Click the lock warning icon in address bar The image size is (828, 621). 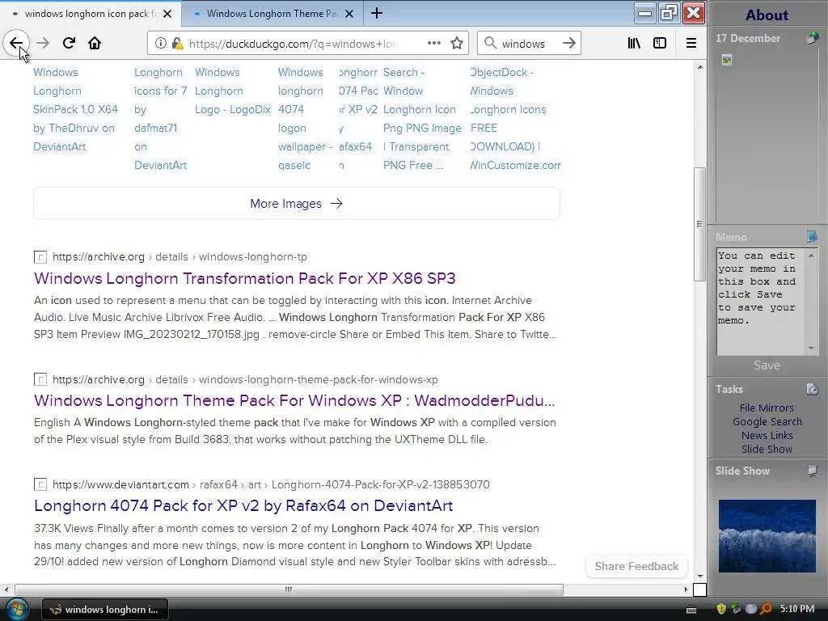point(177,44)
